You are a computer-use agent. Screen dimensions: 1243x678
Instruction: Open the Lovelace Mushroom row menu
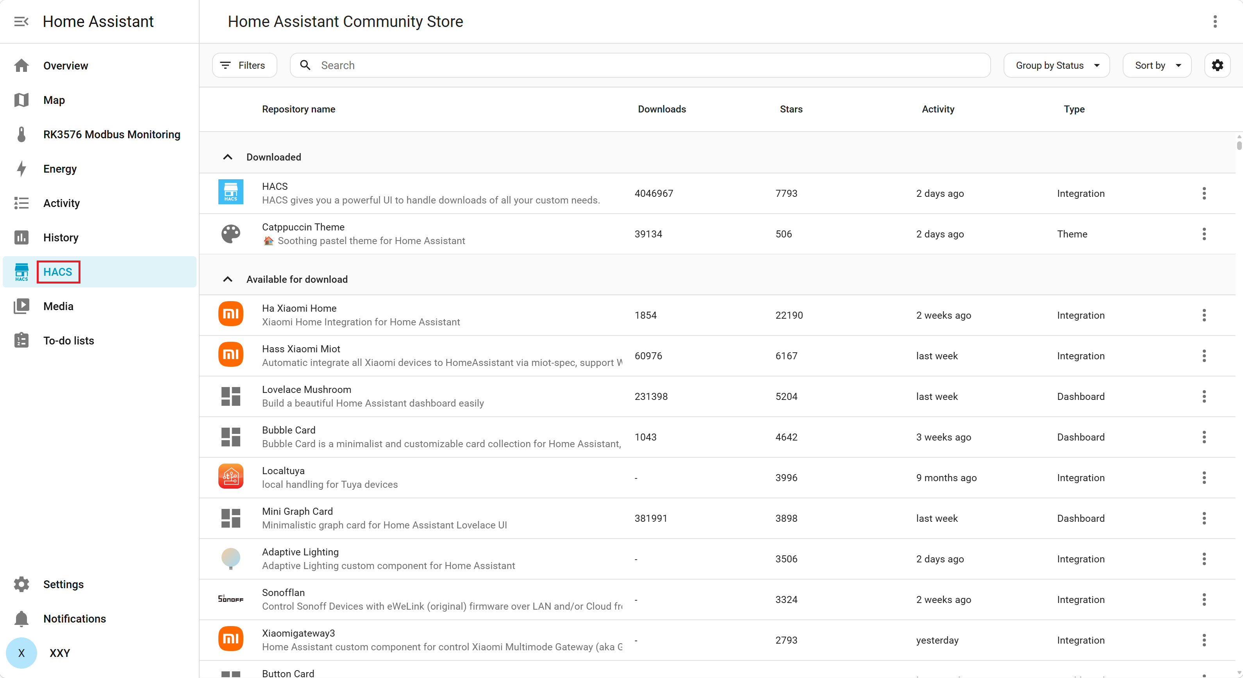click(1204, 397)
